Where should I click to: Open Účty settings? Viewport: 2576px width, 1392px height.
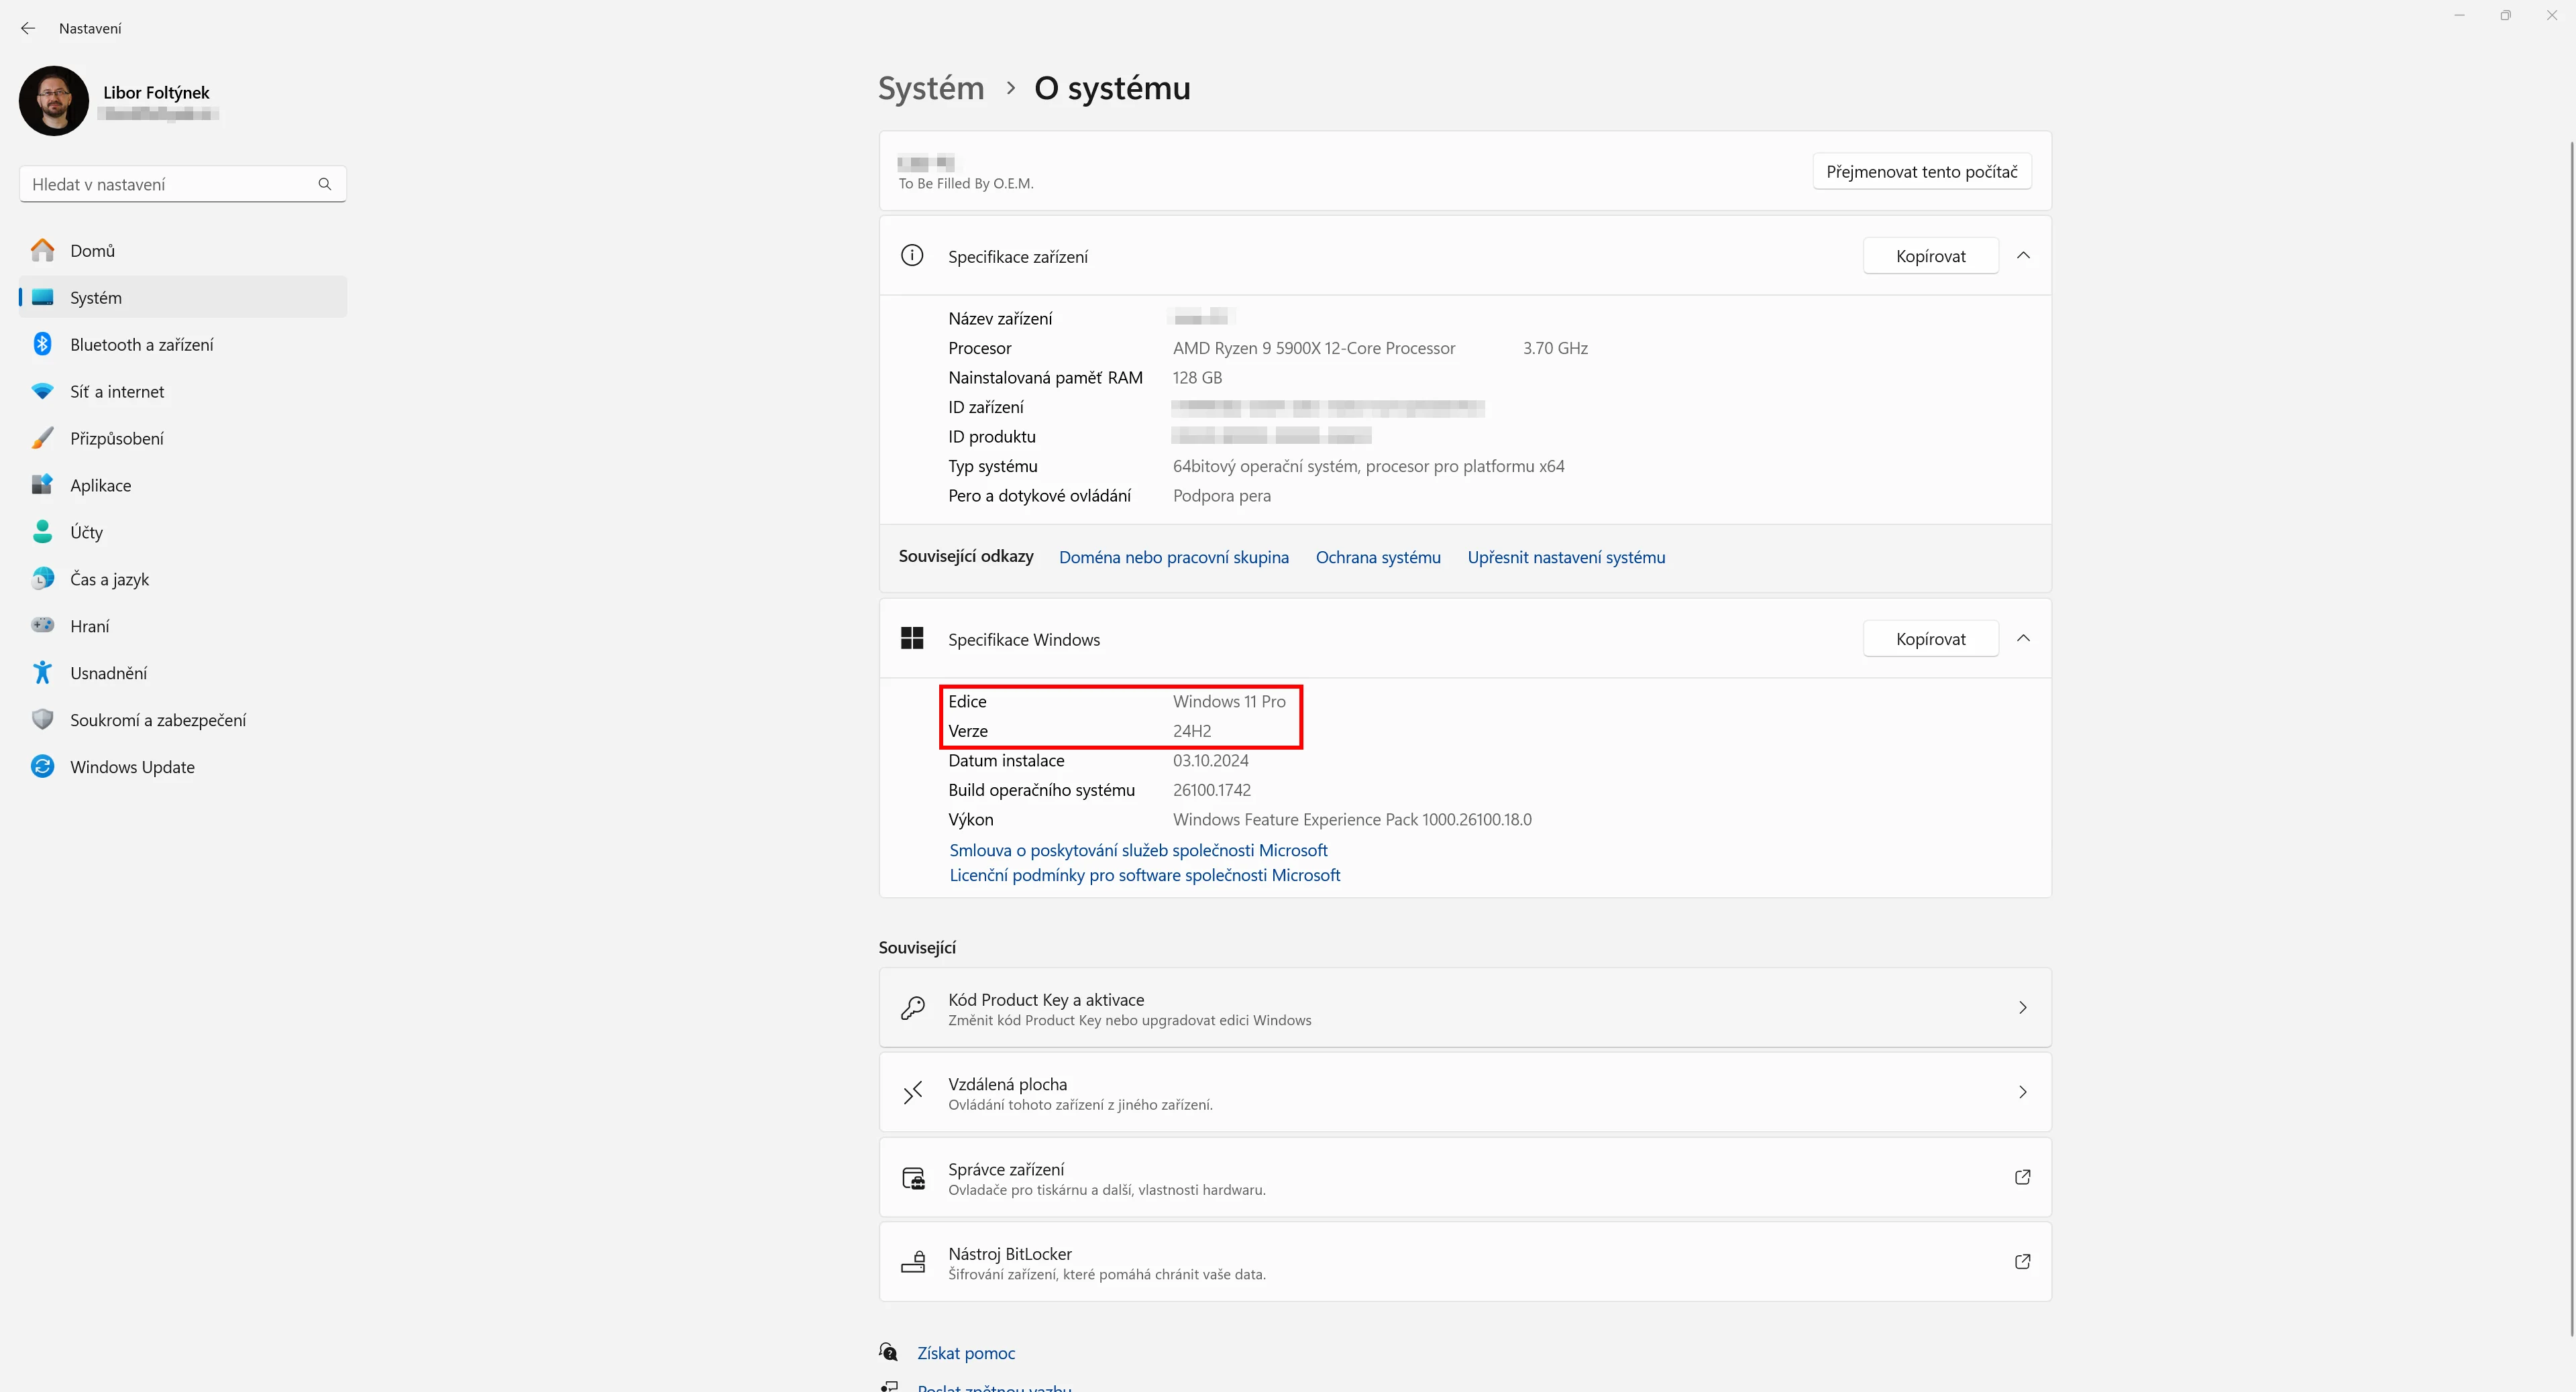pyautogui.click(x=183, y=532)
